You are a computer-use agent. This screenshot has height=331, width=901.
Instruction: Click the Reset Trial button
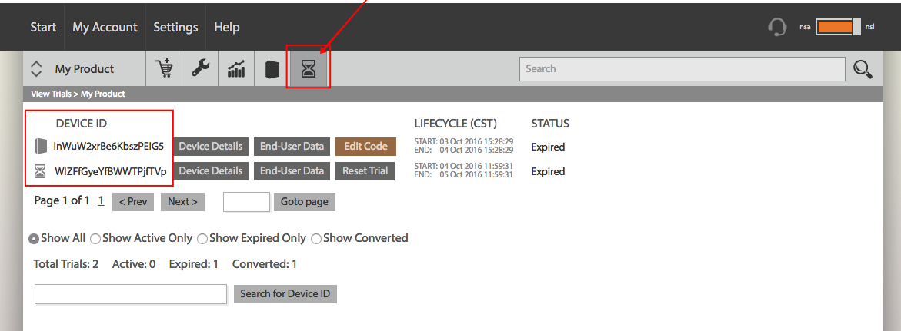coord(365,171)
